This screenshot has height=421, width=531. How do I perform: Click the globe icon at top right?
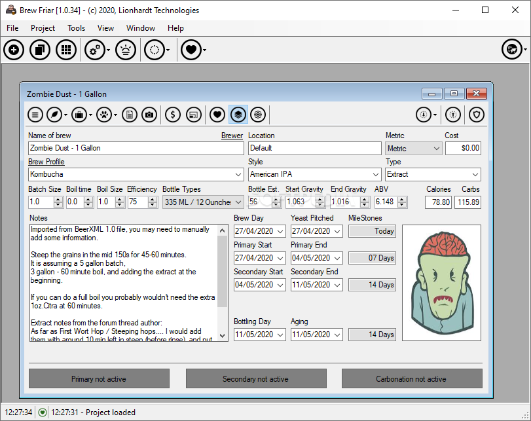512,50
